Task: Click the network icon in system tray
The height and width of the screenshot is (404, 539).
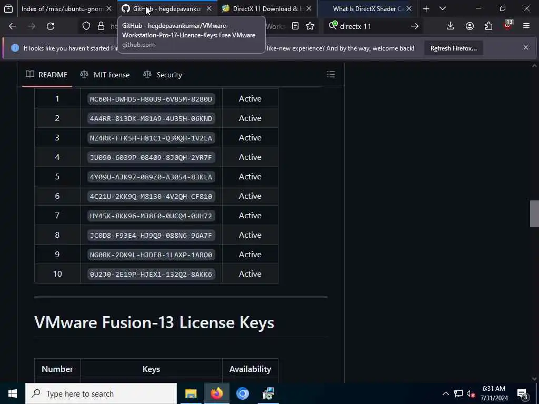Action: pyautogui.click(x=458, y=393)
